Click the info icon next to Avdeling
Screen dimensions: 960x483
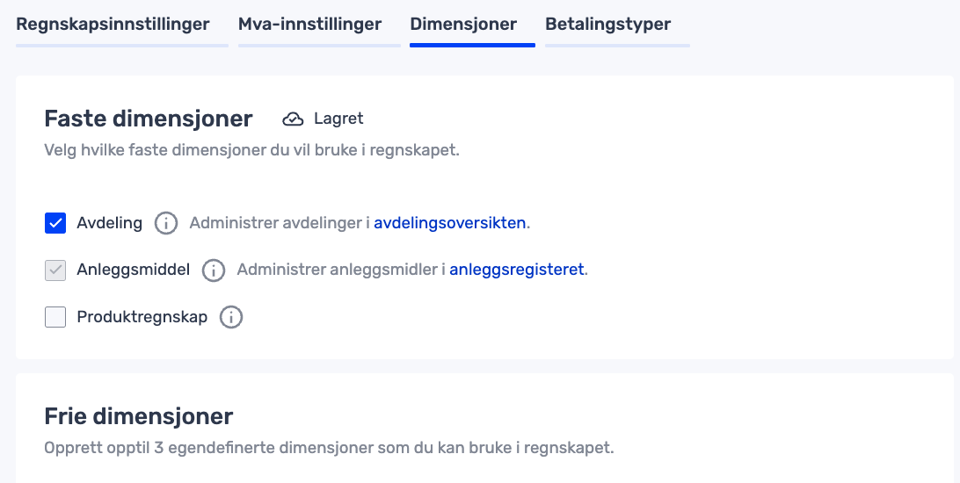[x=166, y=223]
